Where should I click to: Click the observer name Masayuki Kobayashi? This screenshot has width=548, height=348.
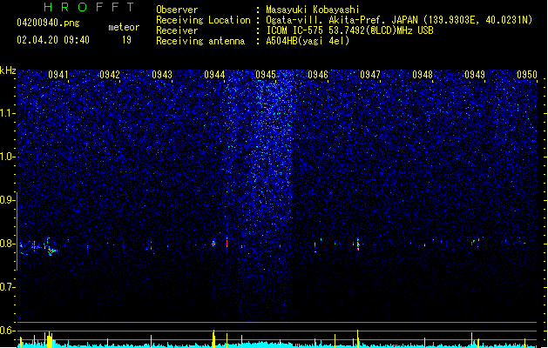click(313, 10)
